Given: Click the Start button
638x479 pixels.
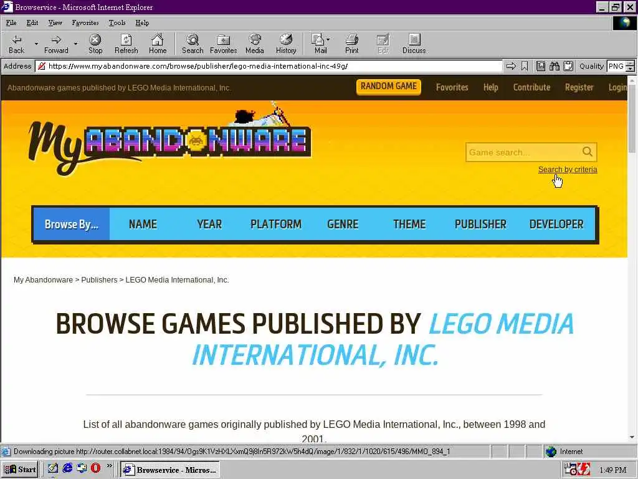Looking at the screenshot, I should (20, 469).
